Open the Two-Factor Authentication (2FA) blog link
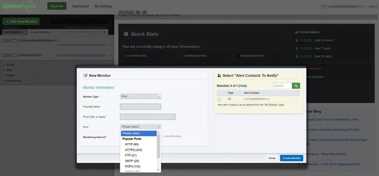379x176 pixels. 331,119
